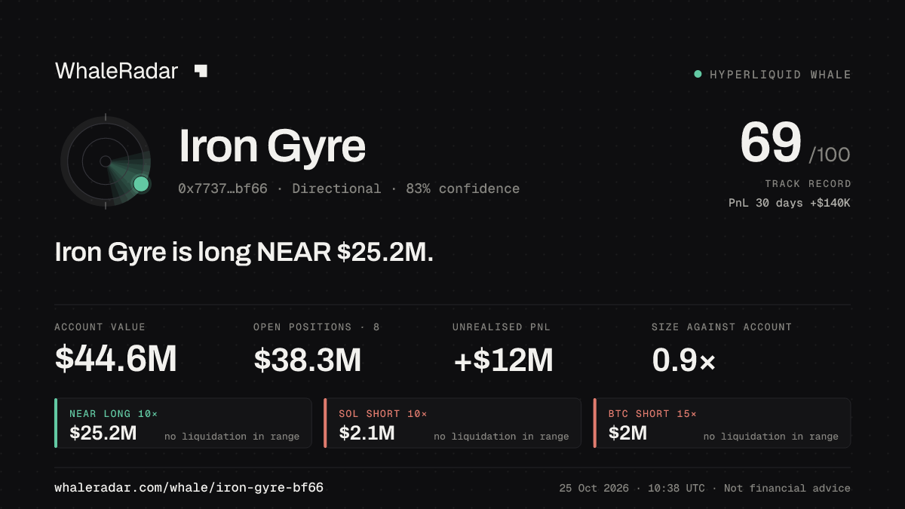This screenshot has height=509, width=905.
Task: Click the 69 track record score
Action: (x=770, y=143)
